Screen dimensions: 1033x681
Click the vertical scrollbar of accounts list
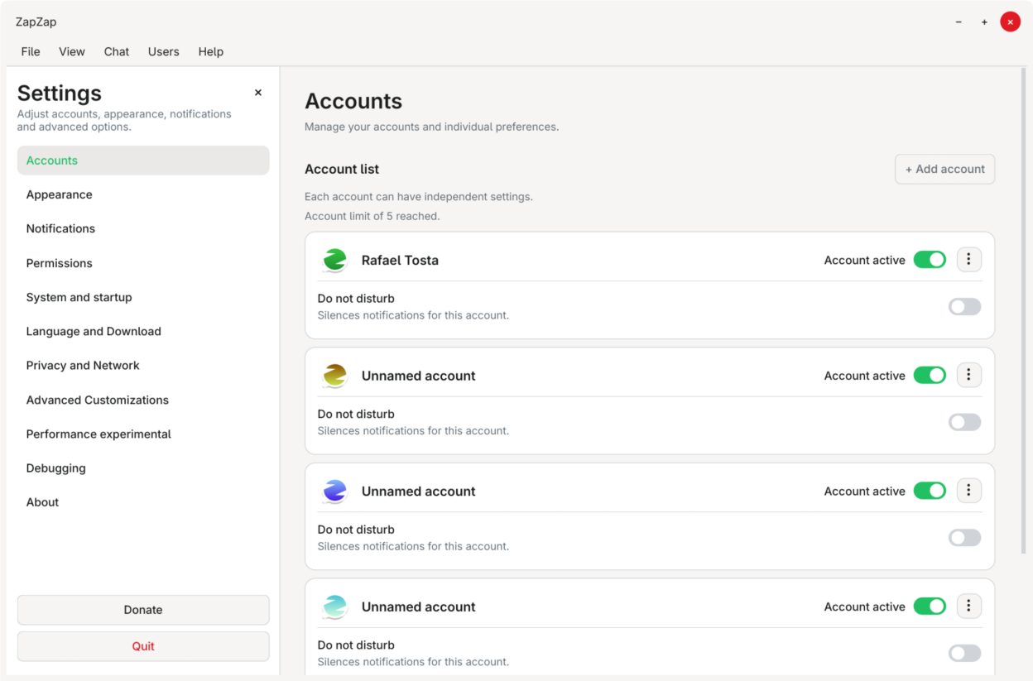coord(1024,312)
